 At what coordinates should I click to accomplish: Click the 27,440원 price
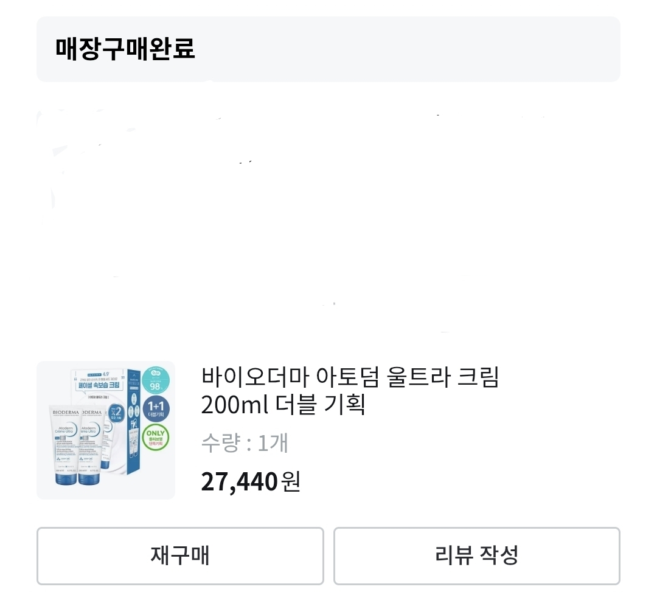tap(251, 482)
